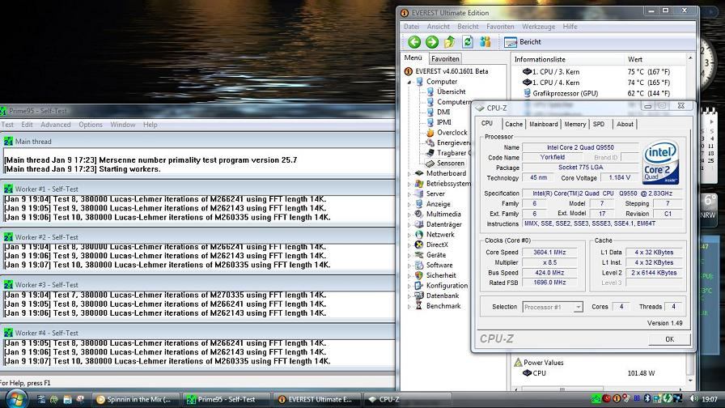Click the Geräte icon in tree

[419, 255]
